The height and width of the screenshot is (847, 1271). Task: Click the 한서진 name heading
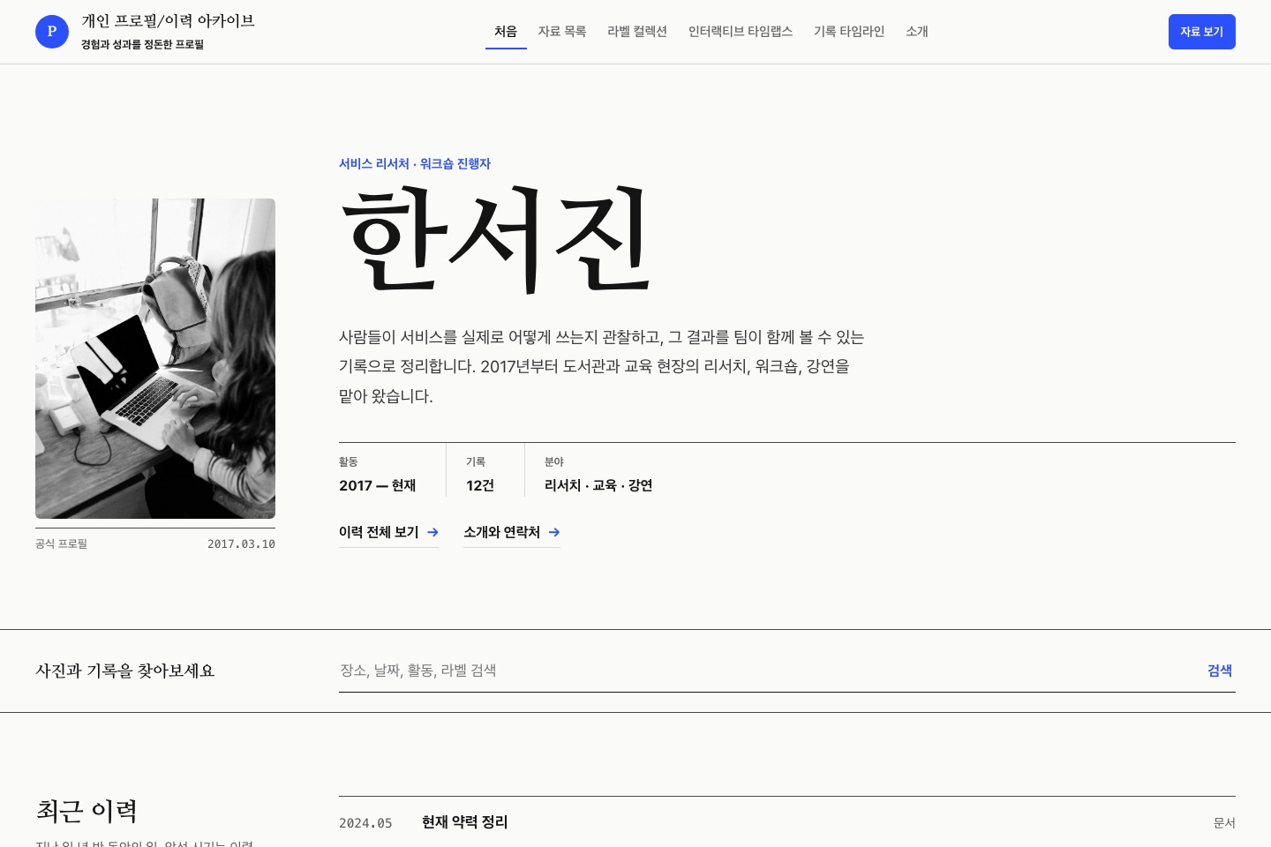pos(497,238)
